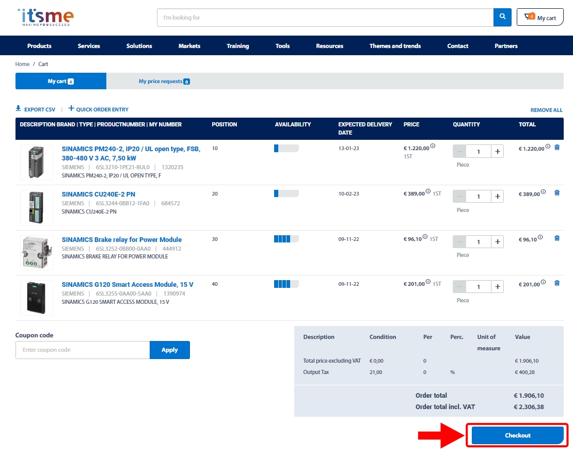Screen dimensions: 573x455
Task: Delete SINAMICS PM240-2 from cart
Action: point(557,148)
